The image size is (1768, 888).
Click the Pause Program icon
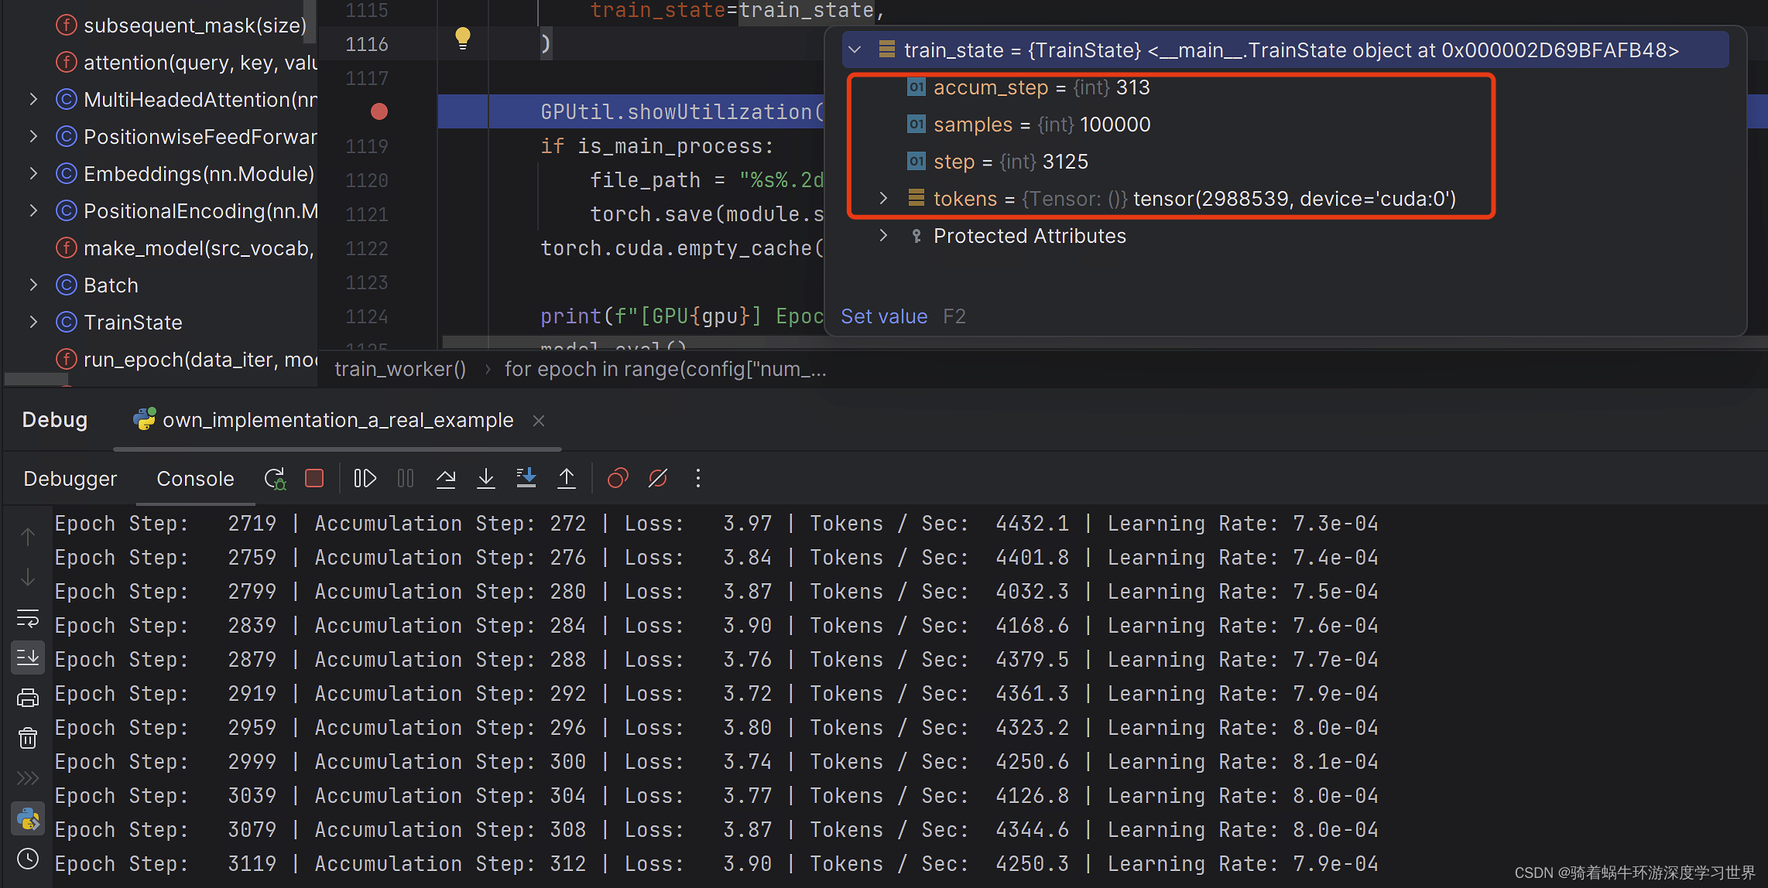tap(406, 479)
